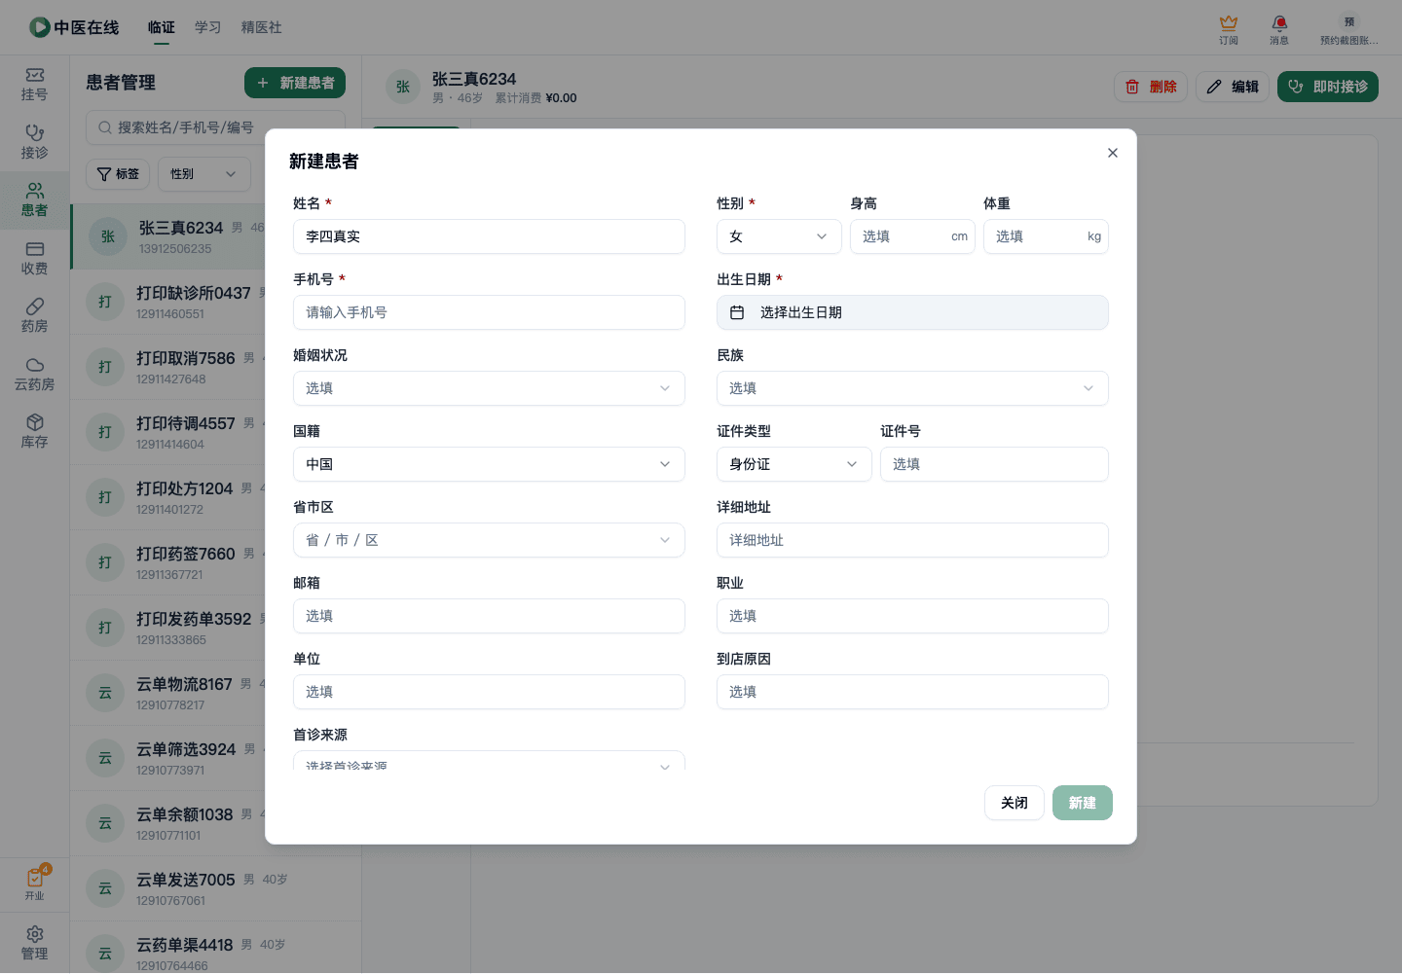Click the patient search box 搜索姓名/手机号/编号
The width and height of the screenshot is (1402, 974).
[215, 127]
